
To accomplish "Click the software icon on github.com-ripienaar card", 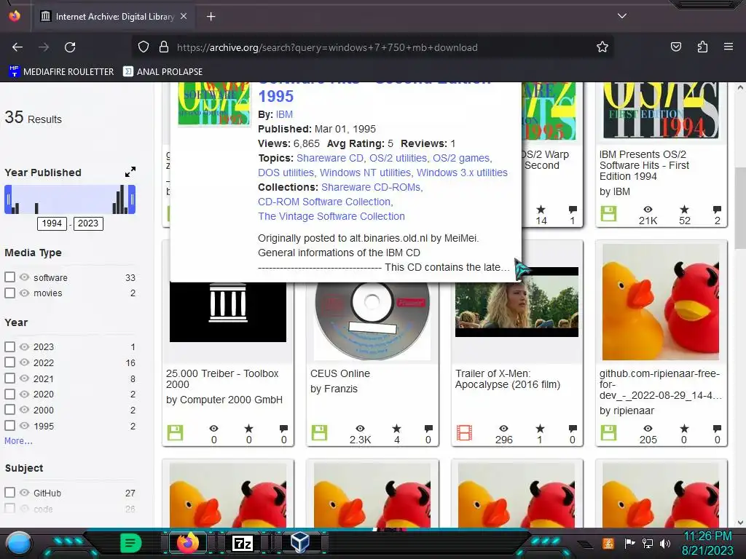I will click(x=608, y=432).
